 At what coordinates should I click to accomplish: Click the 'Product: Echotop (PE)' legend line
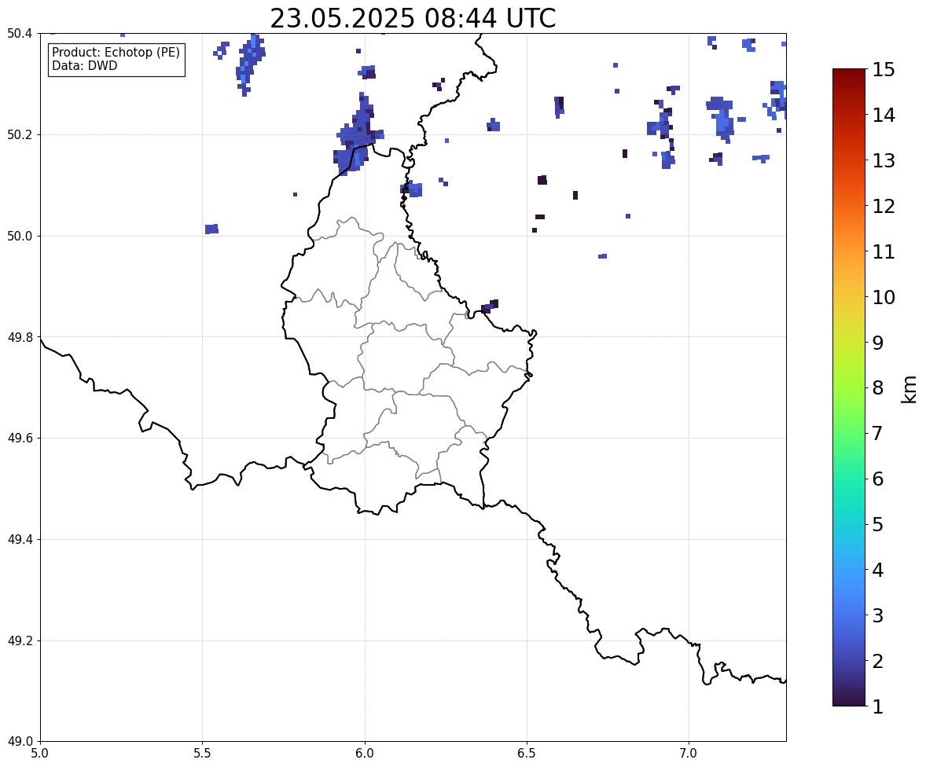click(x=116, y=53)
